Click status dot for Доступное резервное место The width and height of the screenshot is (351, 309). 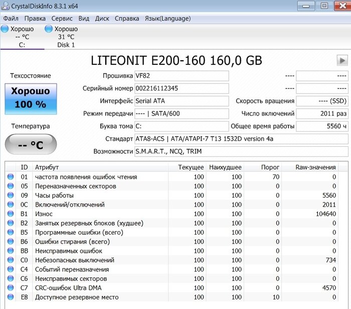pos(11,297)
